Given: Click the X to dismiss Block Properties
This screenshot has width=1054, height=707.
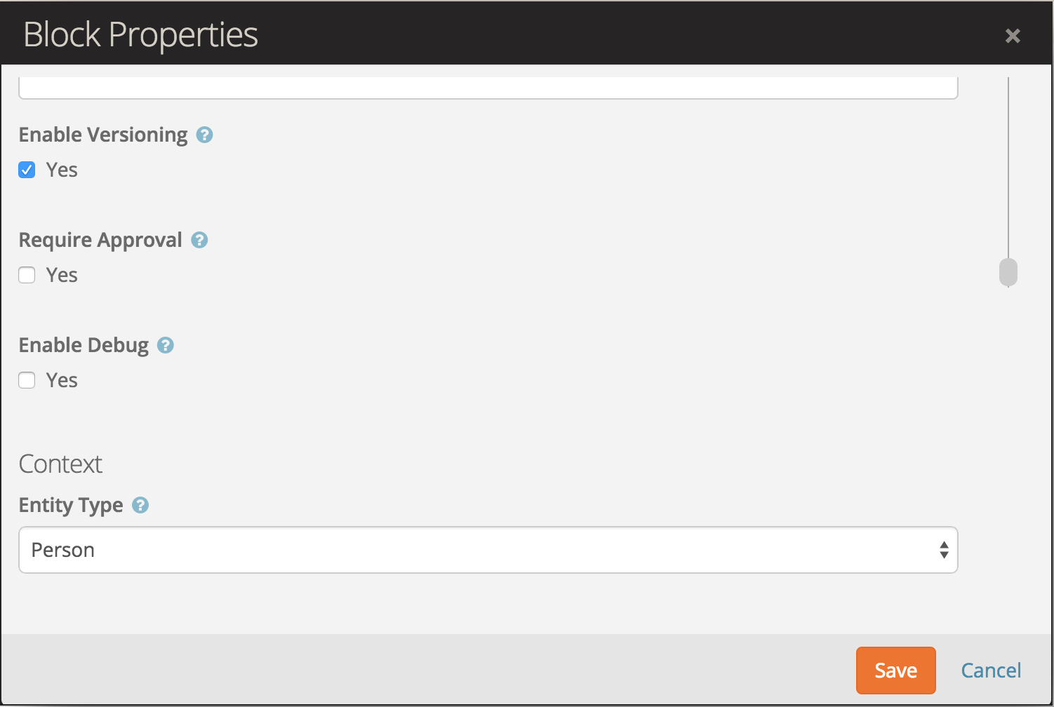Looking at the screenshot, I should (1013, 35).
